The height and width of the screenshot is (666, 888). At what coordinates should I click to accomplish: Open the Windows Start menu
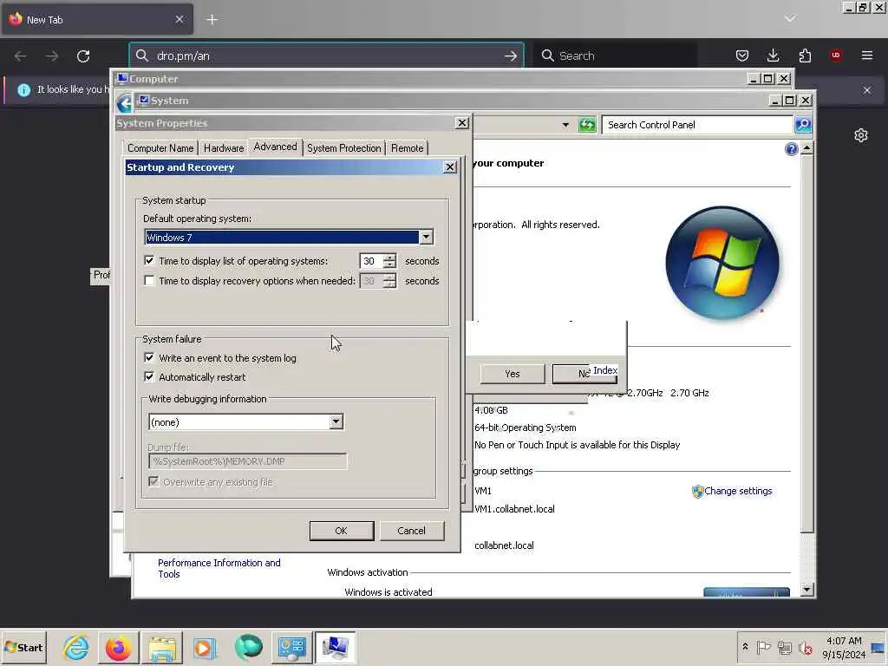click(x=23, y=648)
